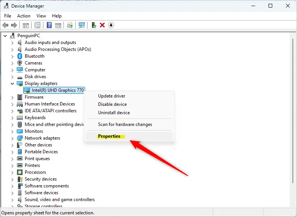Viewport: 297px width, 217px height.
Task: Open the View menu
Action: click(x=41, y=16)
